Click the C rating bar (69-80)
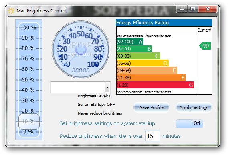Viewport: 228px width, 155px height. coord(138,56)
